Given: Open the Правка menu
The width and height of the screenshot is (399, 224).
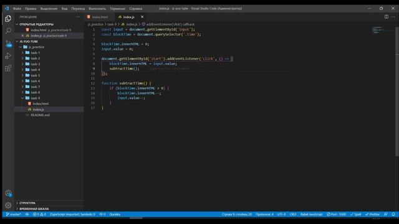Looking at the screenshot, I should pyautogui.click(x=31, y=9).
